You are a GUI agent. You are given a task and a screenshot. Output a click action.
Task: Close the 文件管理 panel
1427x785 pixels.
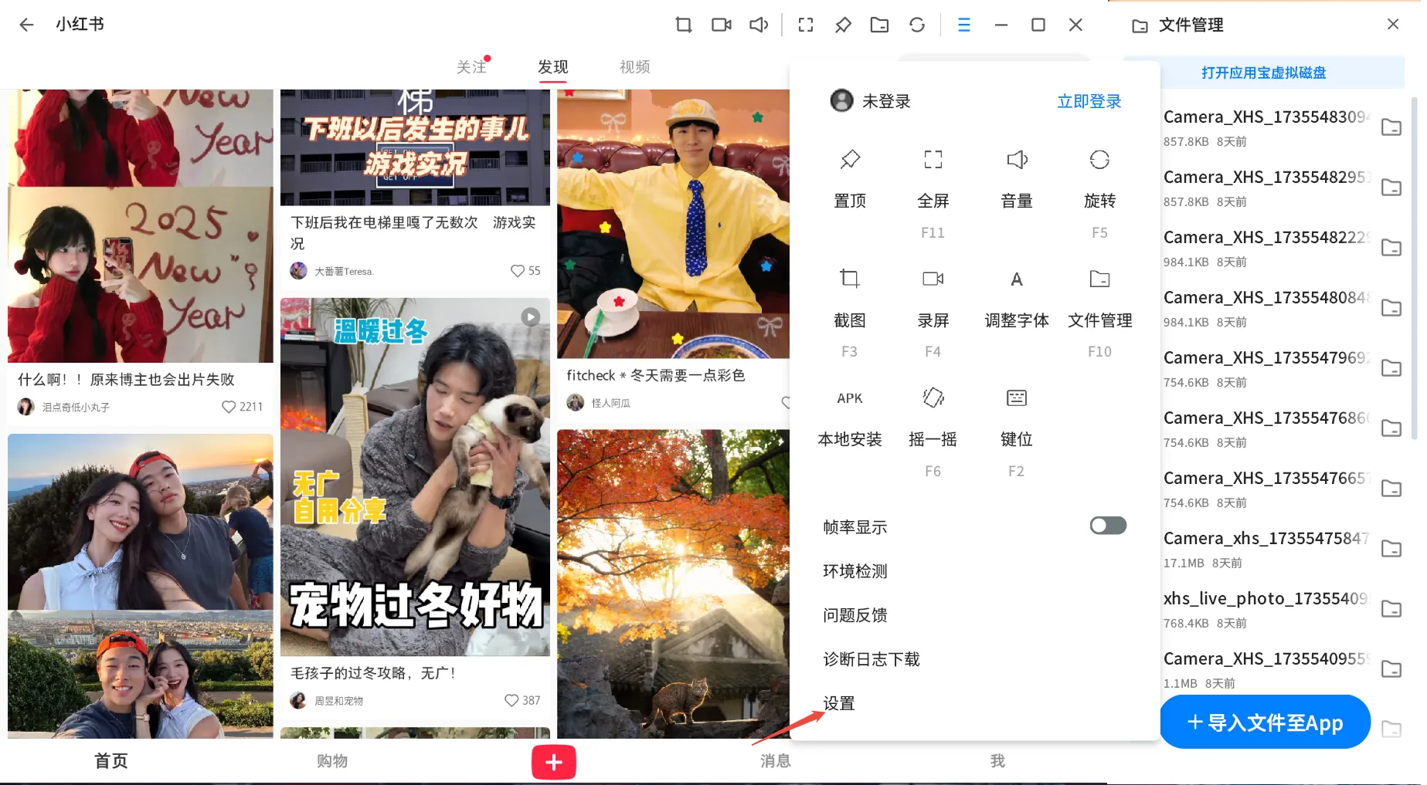[1393, 25]
